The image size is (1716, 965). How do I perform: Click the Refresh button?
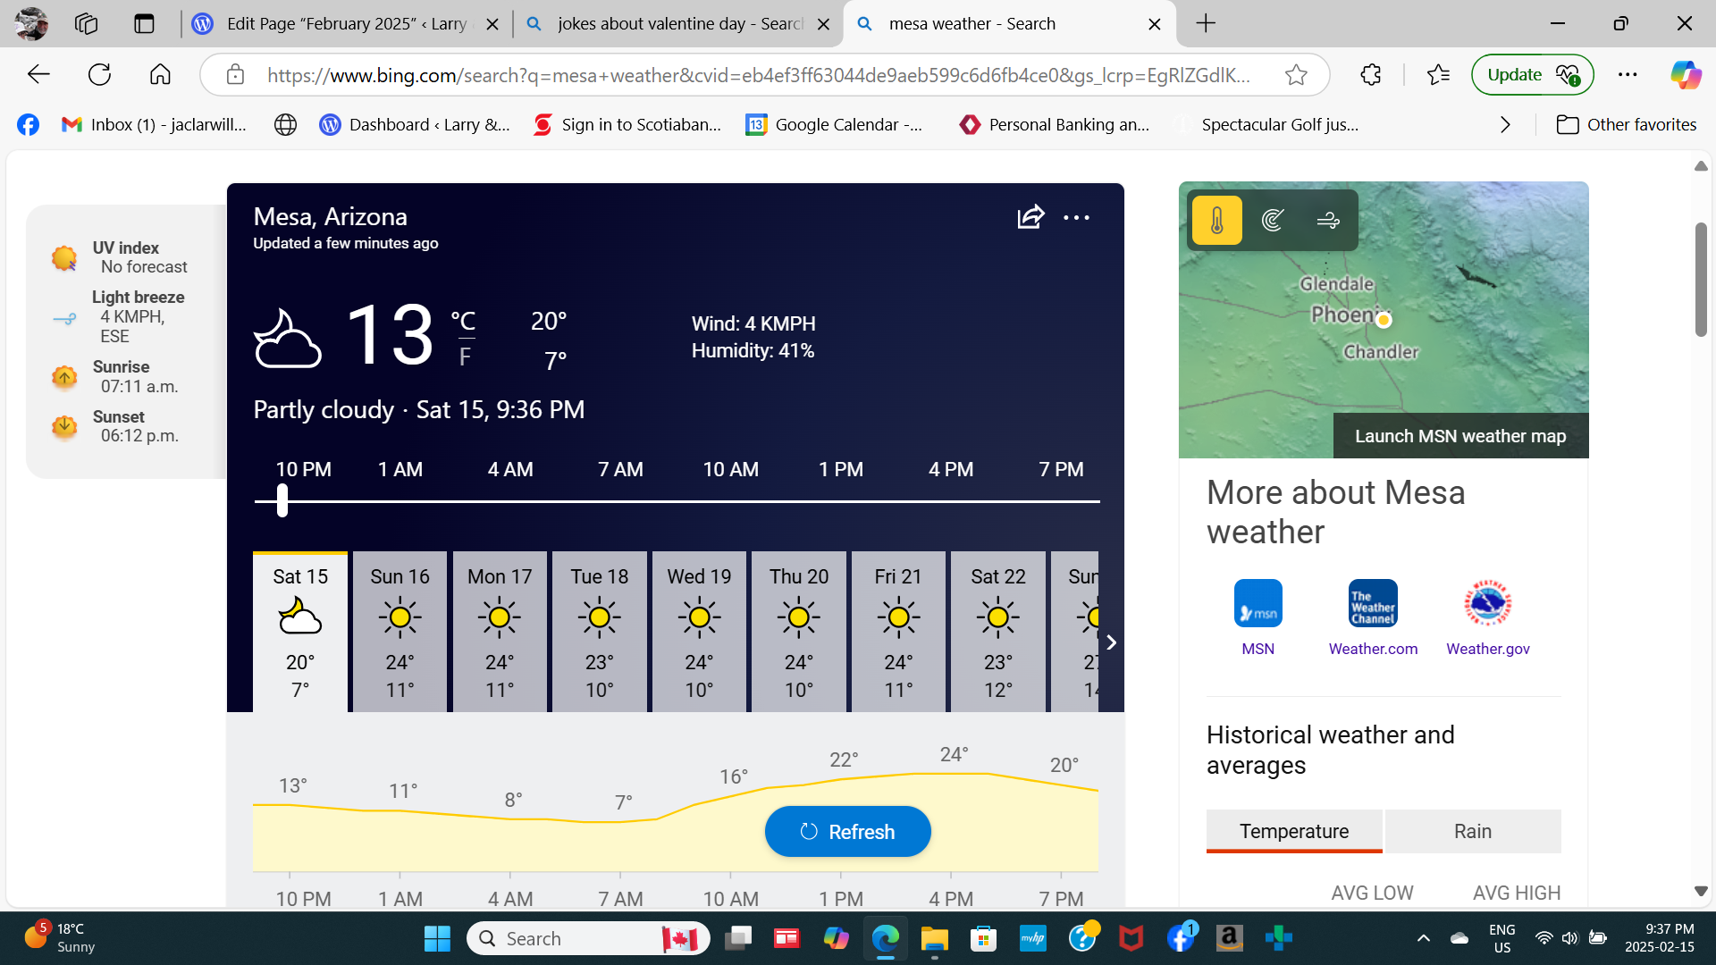click(x=847, y=832)
